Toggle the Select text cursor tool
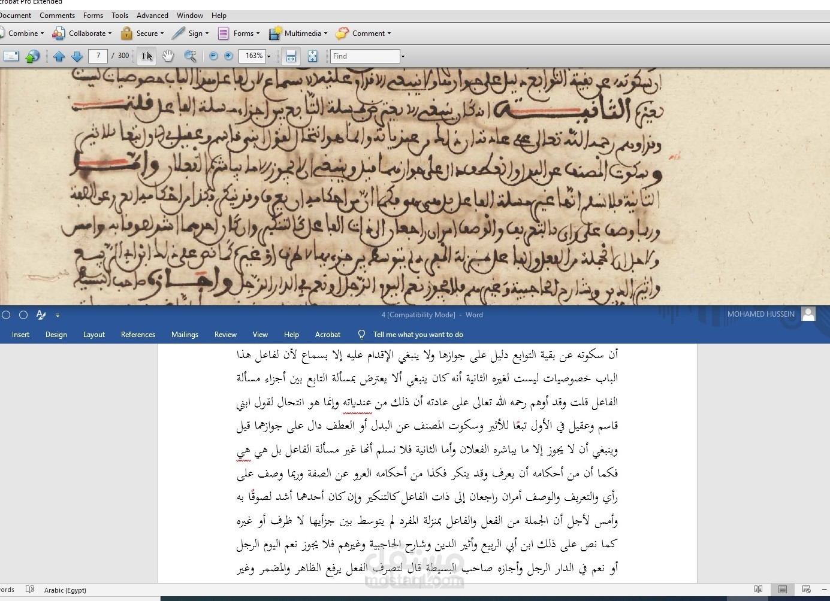Viewport: 830px width, 601px height. pyautogui.click(x=147, y=56)
